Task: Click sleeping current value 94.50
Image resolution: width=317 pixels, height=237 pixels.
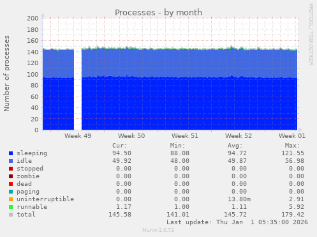Action: tap(122, 153)
